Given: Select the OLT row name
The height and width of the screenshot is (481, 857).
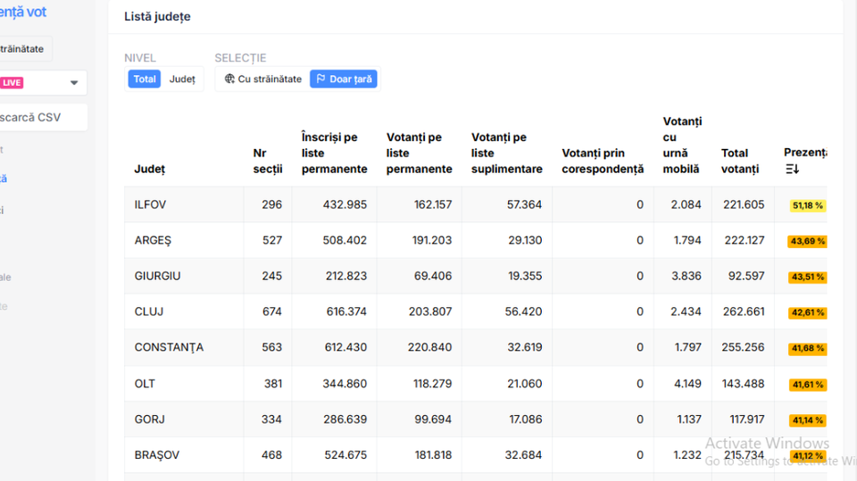Looking at the screenshot, I should tap(145, 384).
